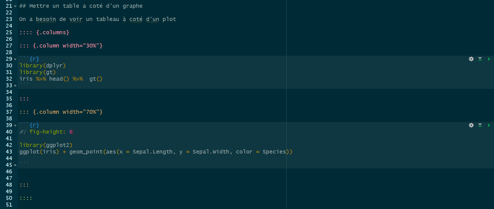Click the fold-end arrow at line 33
This screenshot has height=209, width=494.
click(15, 86)
